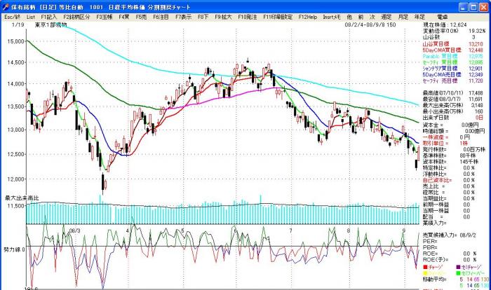The width and height of the screenshot is (491, 290).
Task: Minimize the chart window
Action: (x=464, y=7)
